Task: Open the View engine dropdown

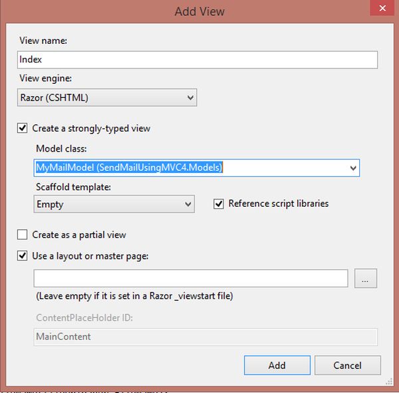Action: coord(107,98)
